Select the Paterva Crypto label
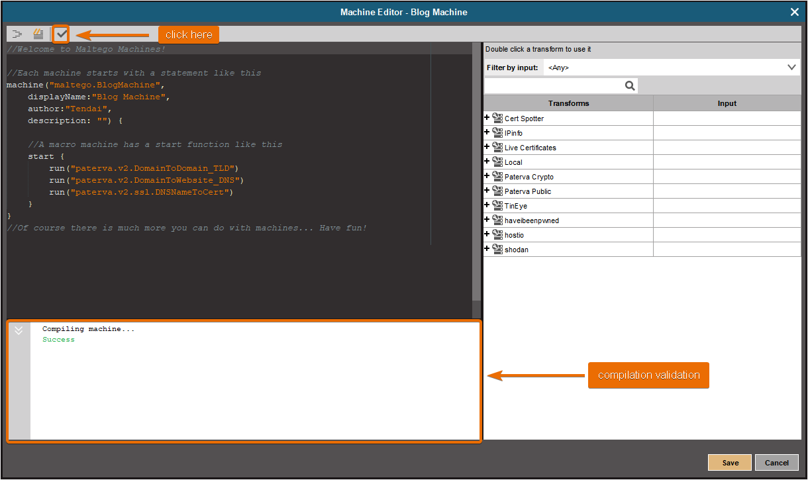Viewport: 808px width, 480px height. coord(529,177)
